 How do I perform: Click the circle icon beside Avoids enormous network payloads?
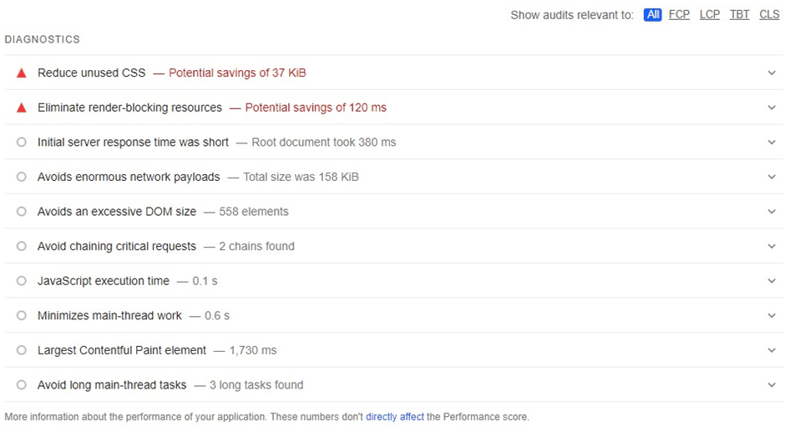(x=21, y=177)
